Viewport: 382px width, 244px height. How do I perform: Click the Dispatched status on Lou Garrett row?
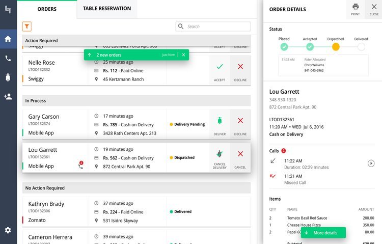click(x=182, y=157)
